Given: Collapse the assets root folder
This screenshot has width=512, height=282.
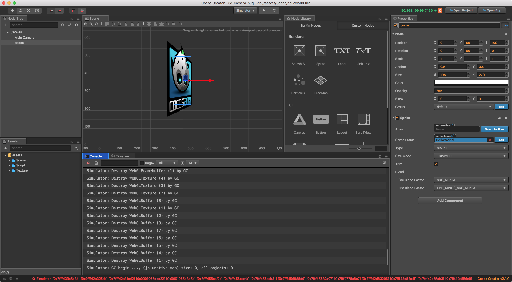Looking at the screenshot, I should (5, 155).
